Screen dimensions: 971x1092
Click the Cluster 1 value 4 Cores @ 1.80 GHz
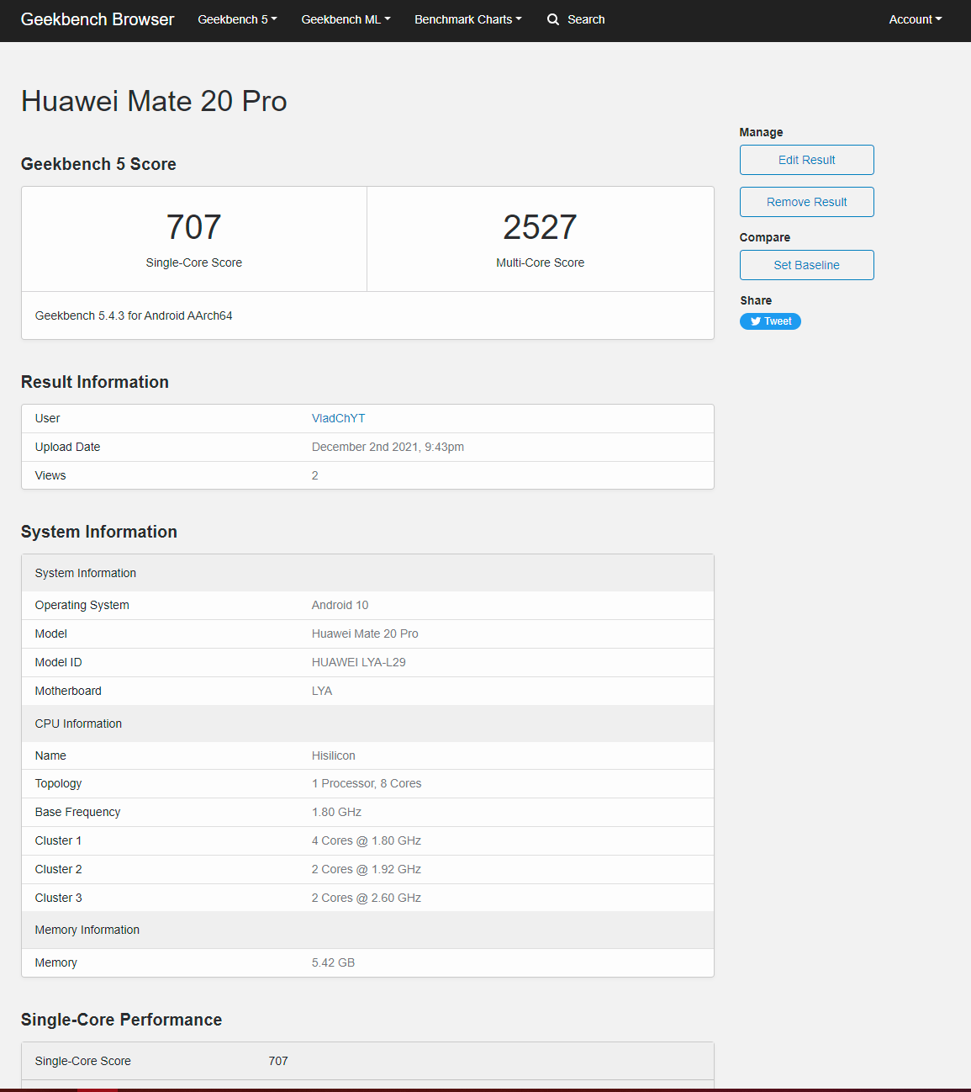pyautogui.click(x=367, y=840)
